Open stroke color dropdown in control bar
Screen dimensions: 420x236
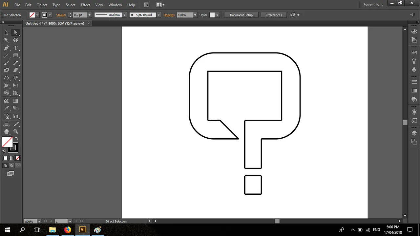(50, 15)
